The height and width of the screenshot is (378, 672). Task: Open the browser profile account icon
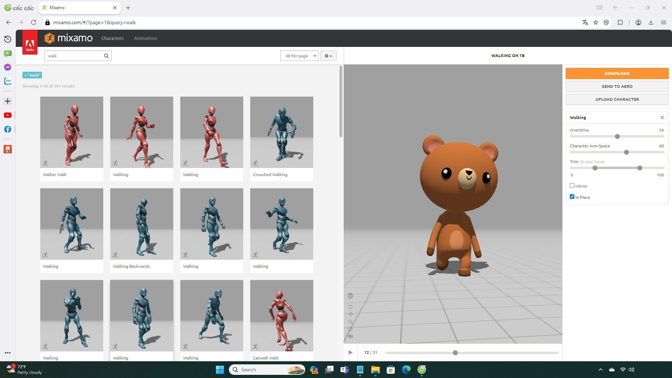coord(638,22)
